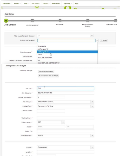The image size is (120, 156).
Task: Open the Country Please select dropdown
Action: (x=65, y=147)
